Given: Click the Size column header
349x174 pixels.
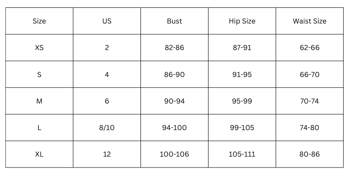Looking at the screenshot, I should click(x=39, y=21).
